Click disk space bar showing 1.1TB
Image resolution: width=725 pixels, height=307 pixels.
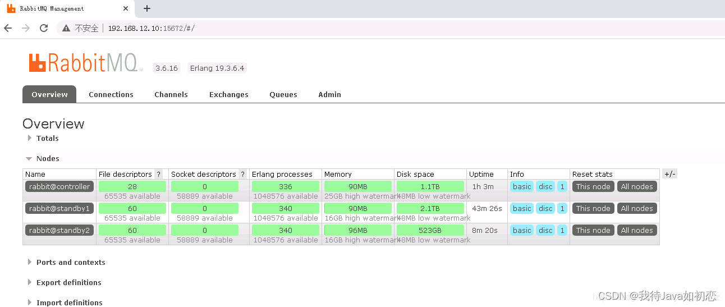[430, 186]
